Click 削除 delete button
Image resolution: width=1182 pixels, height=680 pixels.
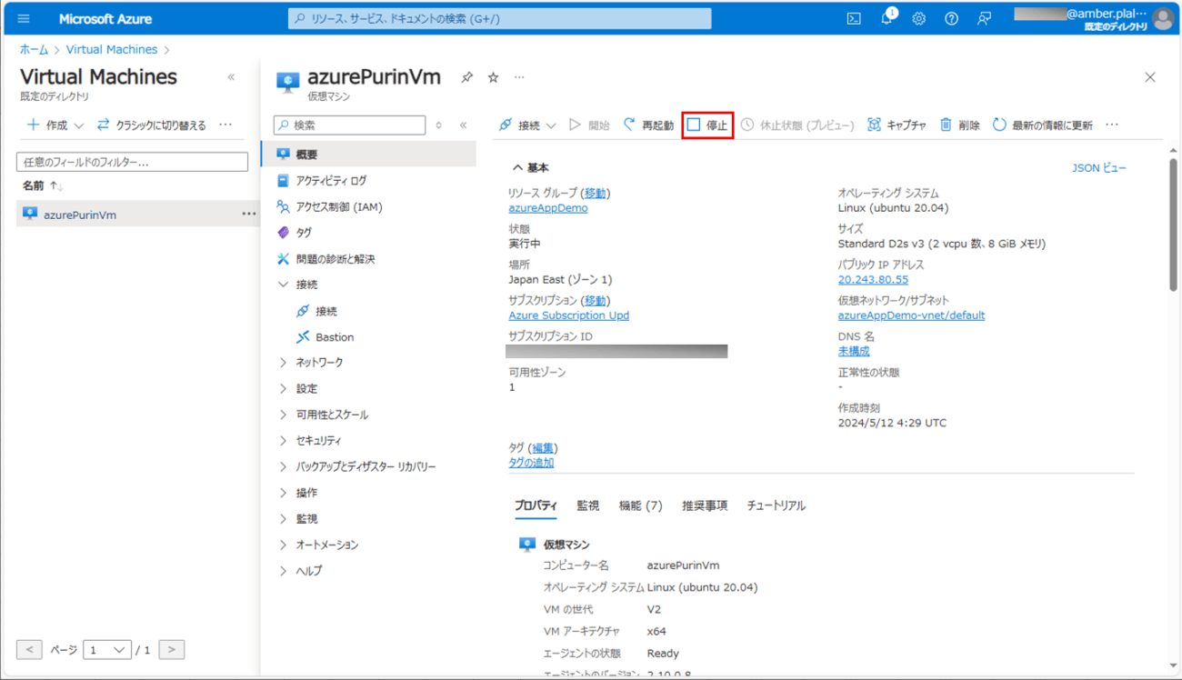(959, 125)
